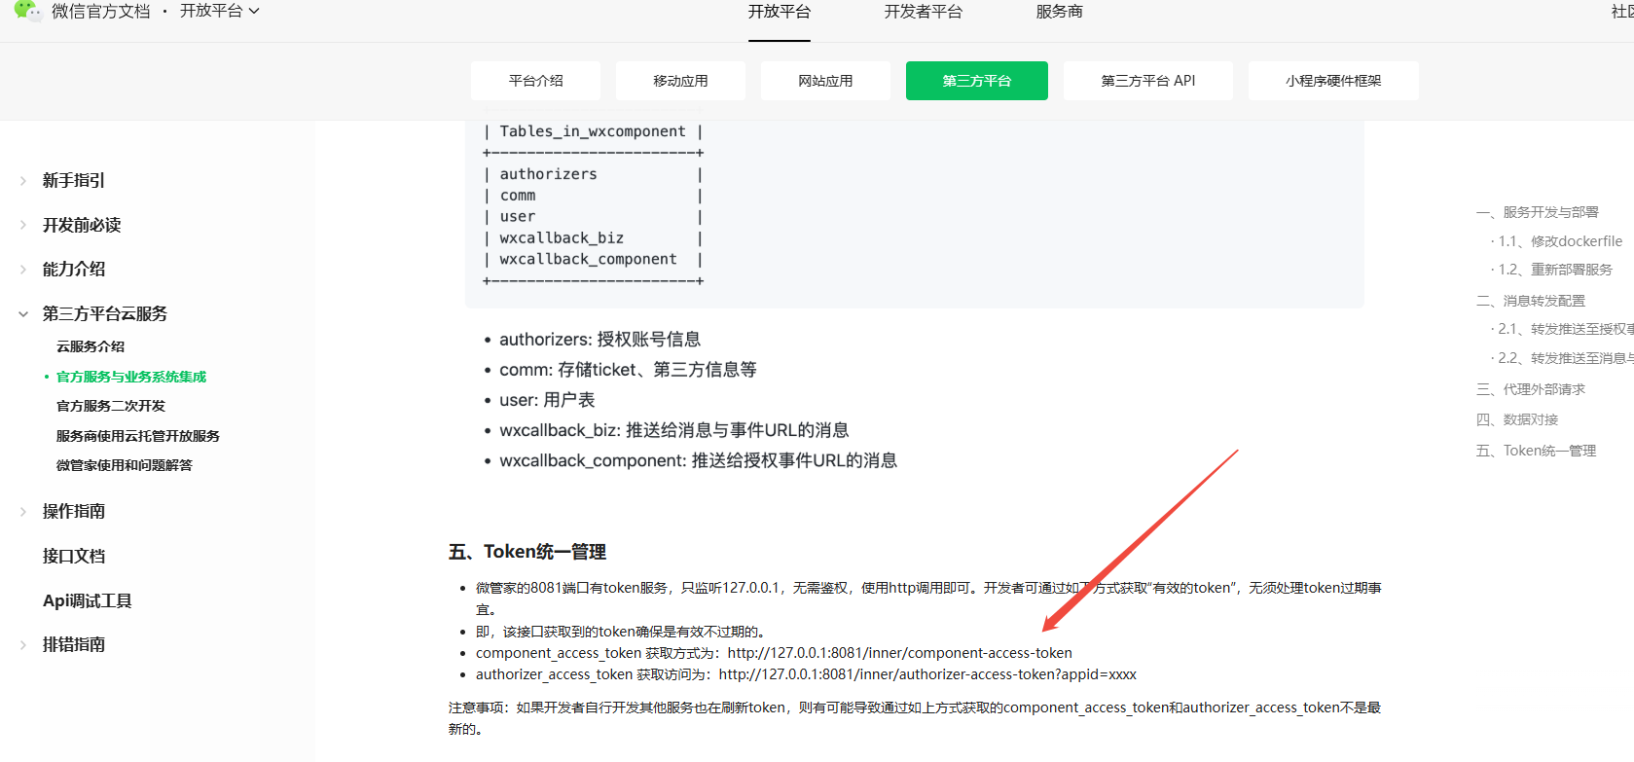The width and height of the screenshot is (1634, 762).
Task: Open the 网站应用 section button
Action: pos(825,81)
